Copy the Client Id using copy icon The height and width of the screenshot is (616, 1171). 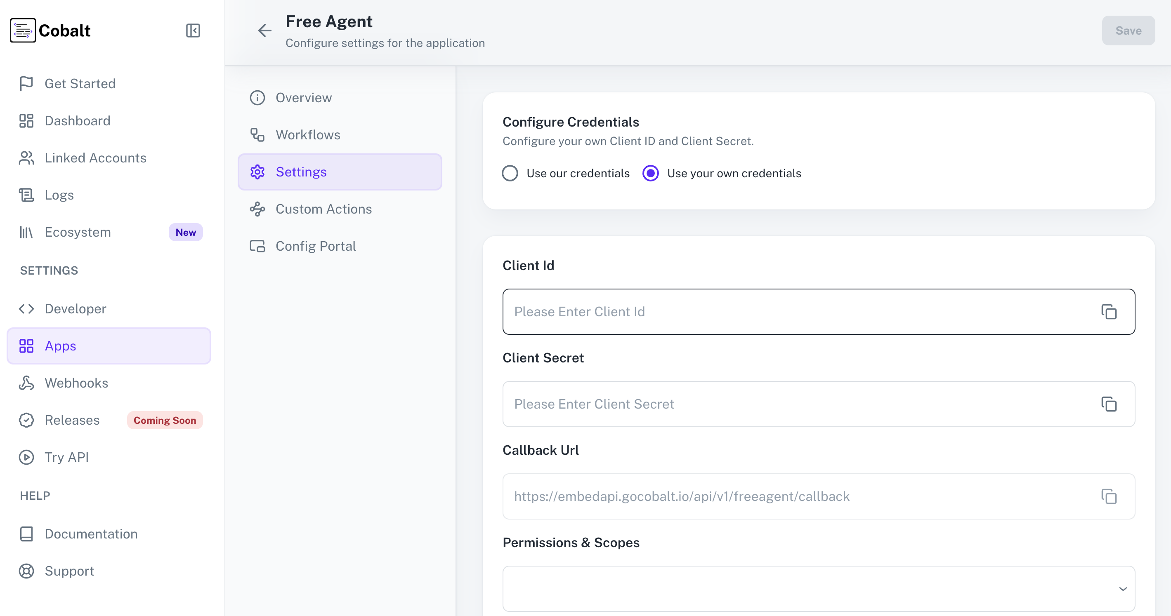pyautogui.click(x=1109, y=312)
